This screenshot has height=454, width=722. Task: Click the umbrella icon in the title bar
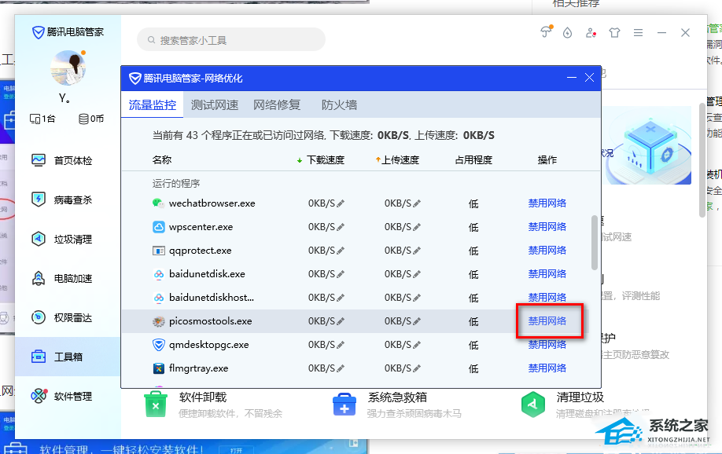pos(546,31)
